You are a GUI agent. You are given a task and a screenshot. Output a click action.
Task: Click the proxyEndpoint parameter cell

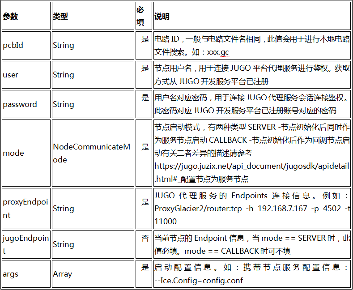point(26,209)
